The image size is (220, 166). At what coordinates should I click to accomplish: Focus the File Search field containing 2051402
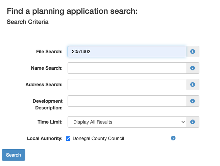pyautogui.click(x=127, y=52)
